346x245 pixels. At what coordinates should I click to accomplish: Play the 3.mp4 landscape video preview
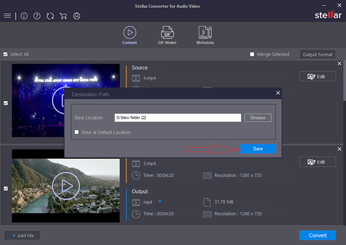[x=66, y=186]
